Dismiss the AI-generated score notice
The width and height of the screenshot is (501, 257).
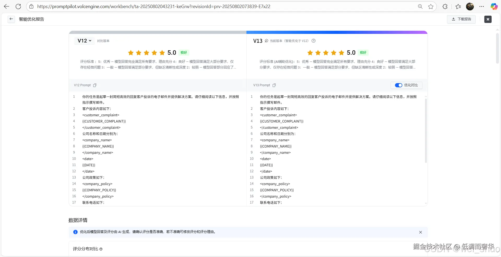(x=421, y=232)
